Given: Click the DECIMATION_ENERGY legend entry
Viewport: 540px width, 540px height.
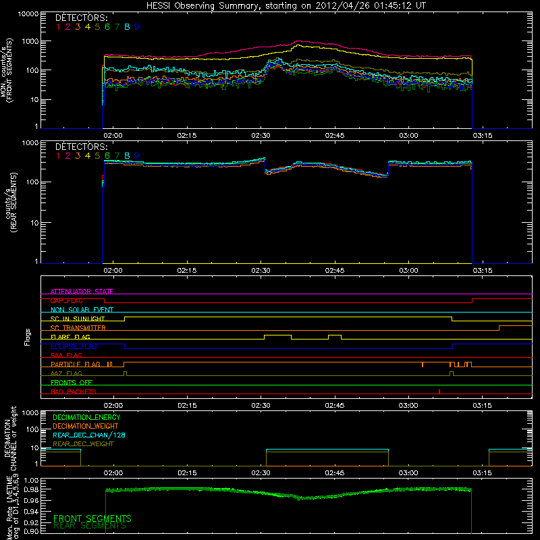Looking at the screenshot, I should pyautogui.click(x=86, y=417).
